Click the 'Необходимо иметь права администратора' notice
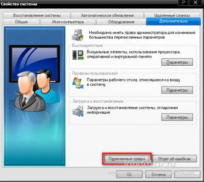This screenshot has height=182, width=204. coord(142,35)
